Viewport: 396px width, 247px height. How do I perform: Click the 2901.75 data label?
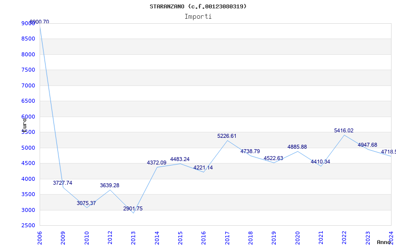[133, 208]
